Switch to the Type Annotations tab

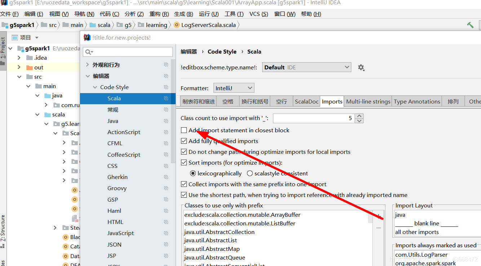(417, 102)
